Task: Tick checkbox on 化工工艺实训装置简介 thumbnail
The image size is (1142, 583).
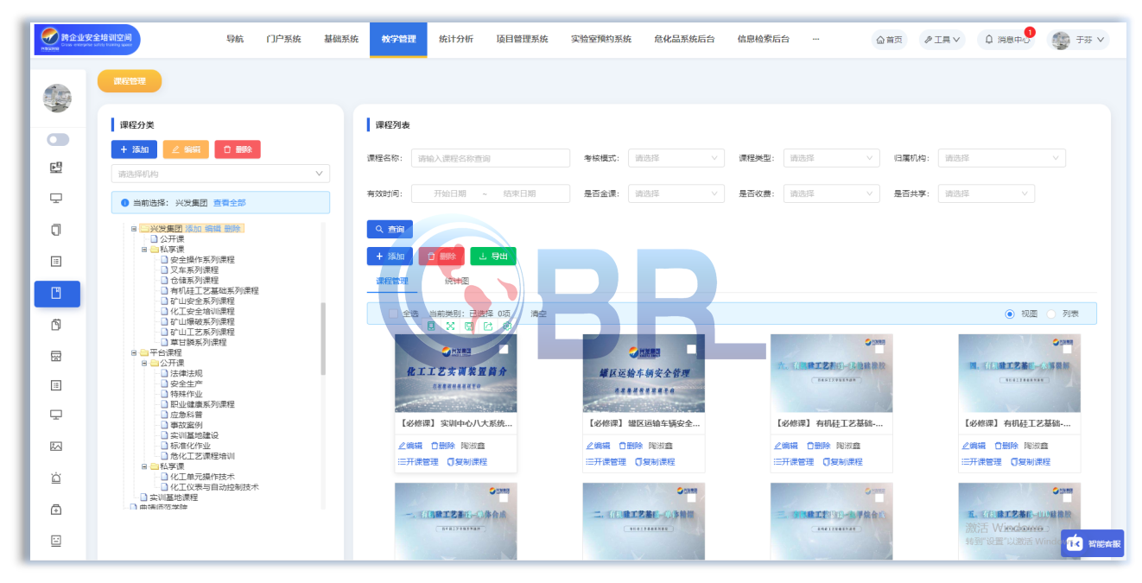Action: click(x=504, y=349)
